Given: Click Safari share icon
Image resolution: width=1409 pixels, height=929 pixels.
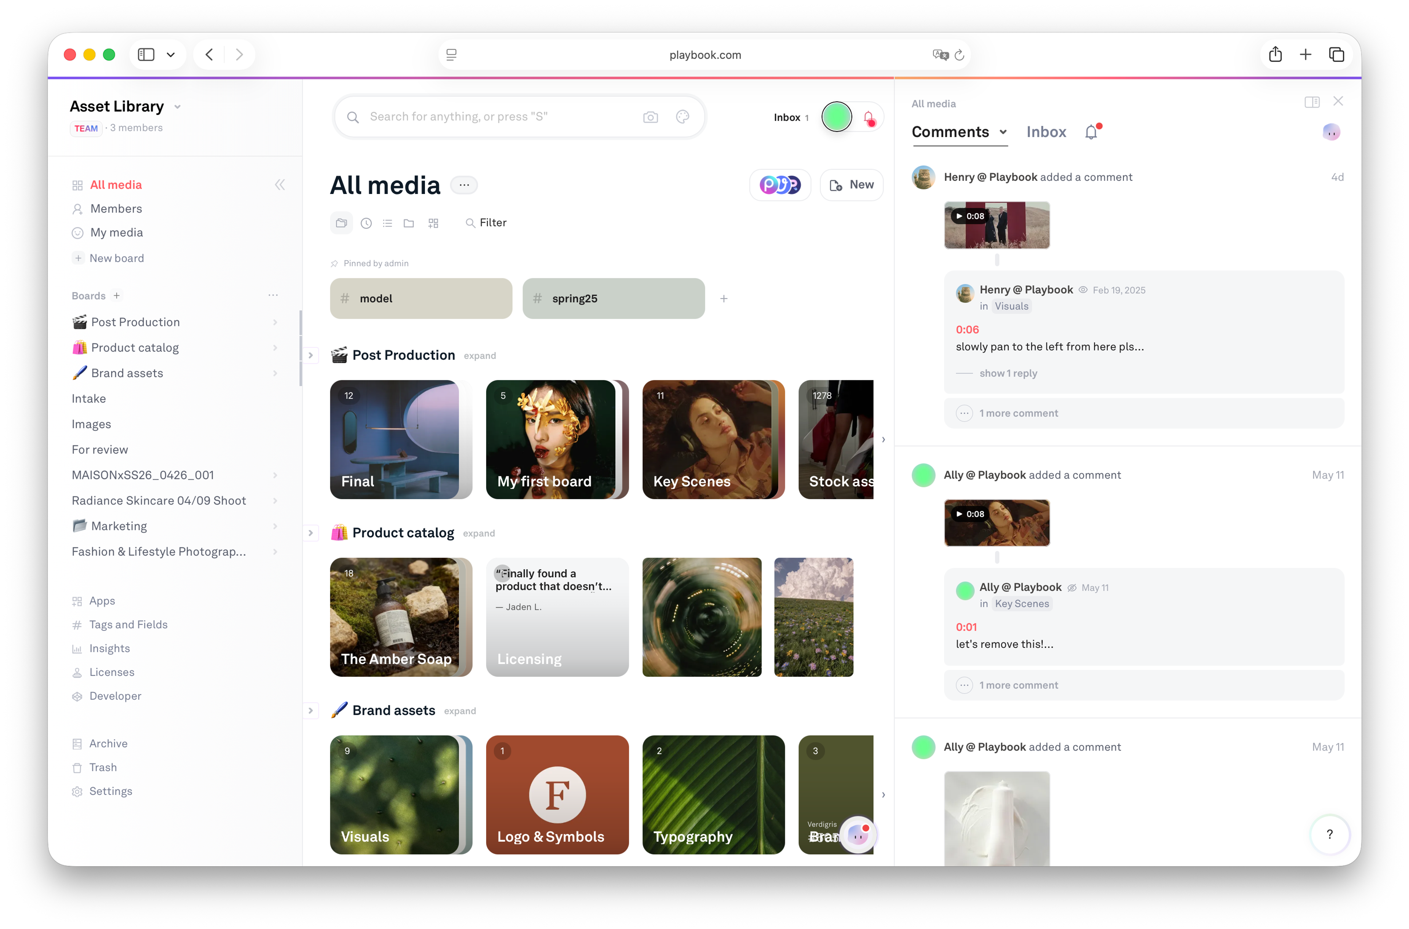Looking at the screenshot, I should [1275, 55].
